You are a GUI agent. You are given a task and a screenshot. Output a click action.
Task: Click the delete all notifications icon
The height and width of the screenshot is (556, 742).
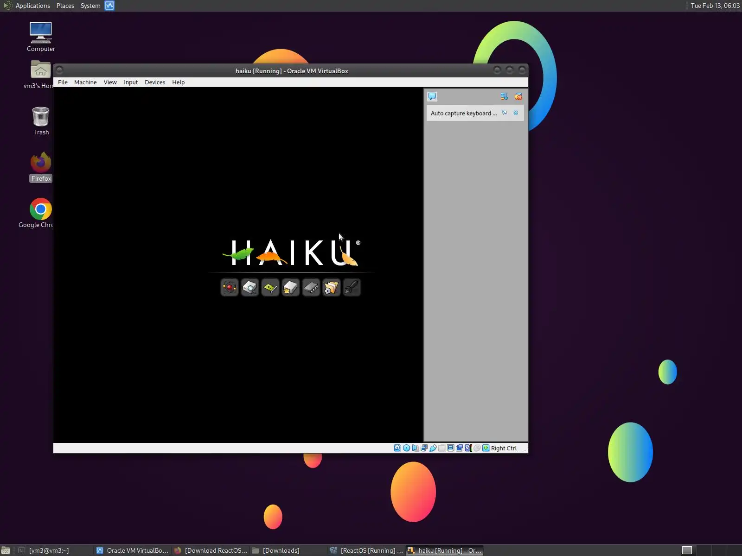click(518, 96)
